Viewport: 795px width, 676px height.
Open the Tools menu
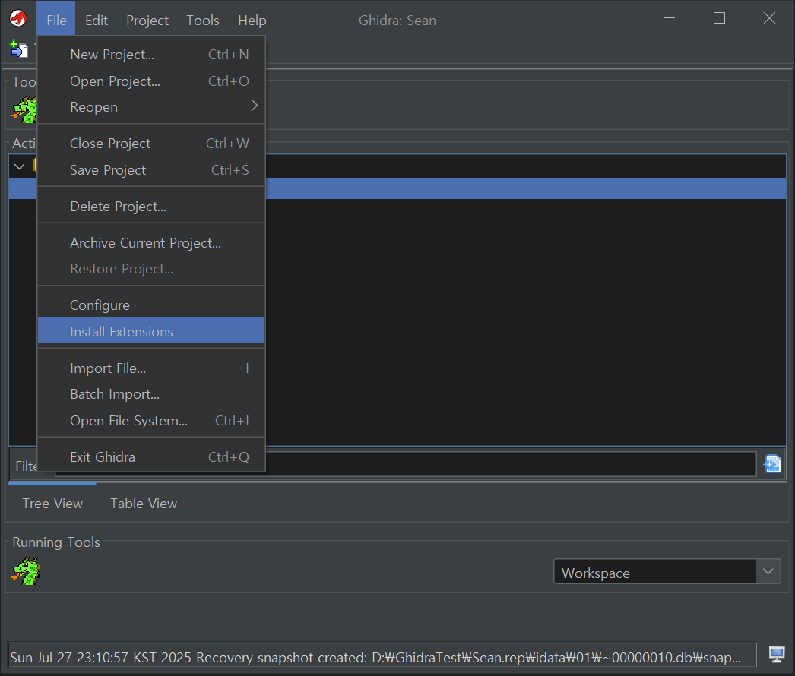203,20
